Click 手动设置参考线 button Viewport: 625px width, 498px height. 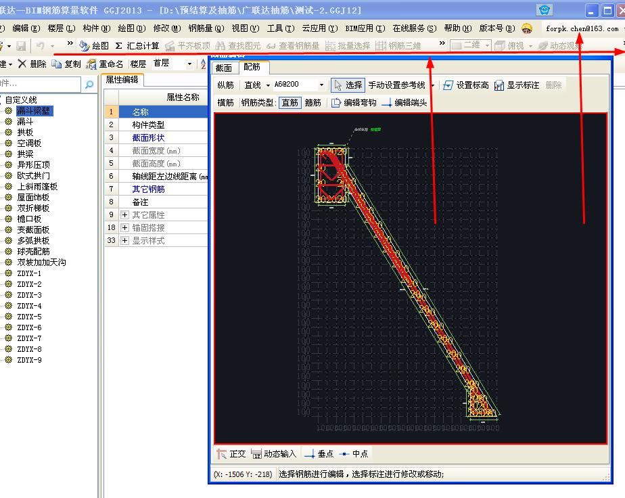pos(396,85)
